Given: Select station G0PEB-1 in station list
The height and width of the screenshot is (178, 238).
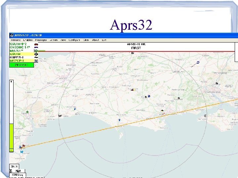Looking at the screenshot, I should [21, 57].
